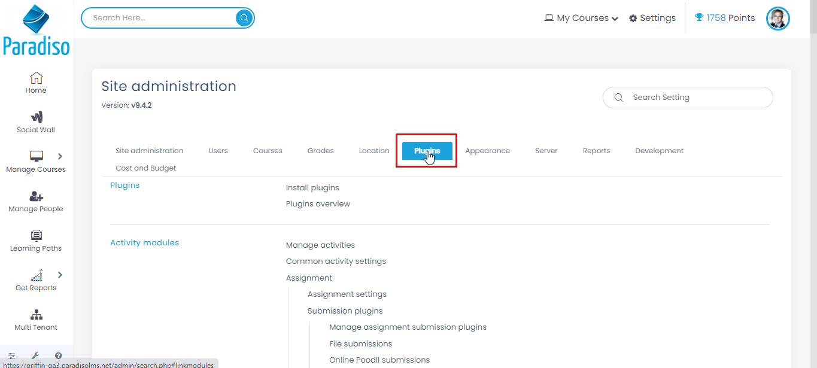The height and width of the screenshot is (368, 817).
Task: Open Learning Paths from sidebar
Action: pyautogui.click(x=36, y=236)
